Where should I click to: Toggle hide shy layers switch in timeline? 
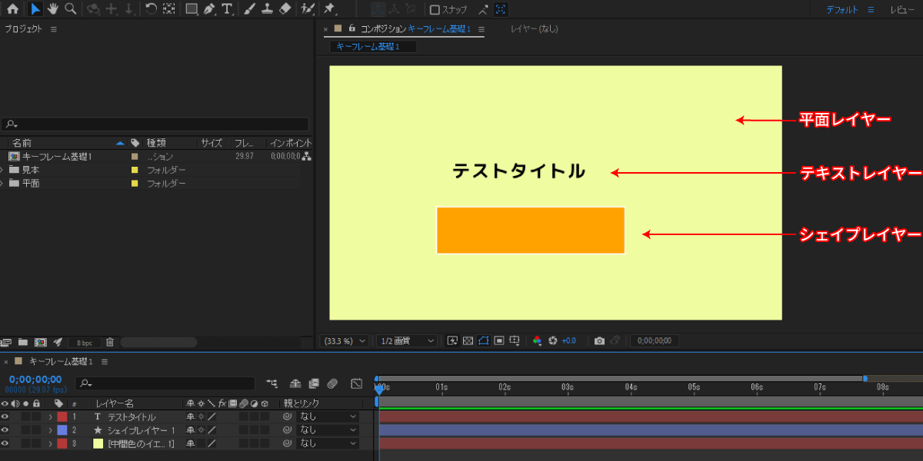tap(295, 383)
